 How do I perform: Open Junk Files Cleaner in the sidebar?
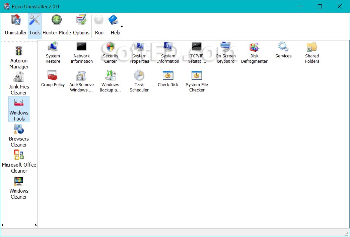point(19,84)
